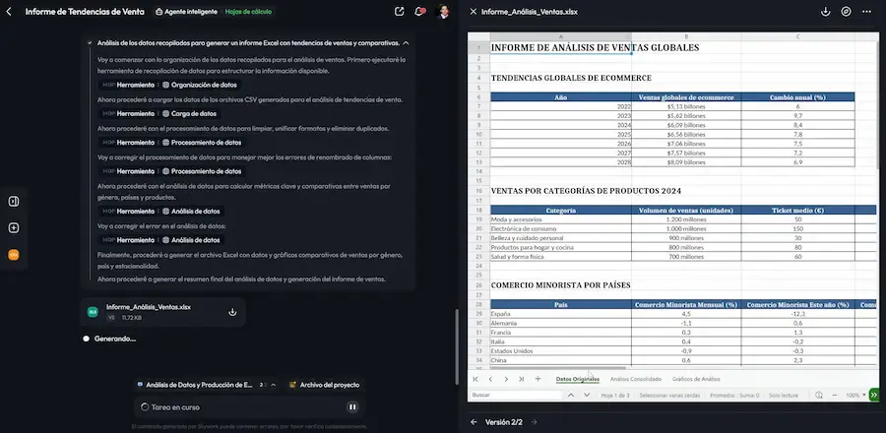Open the second Procesamiento de datos tool step
This screenshot has width=886, height=433.
(x=171, y=171)
